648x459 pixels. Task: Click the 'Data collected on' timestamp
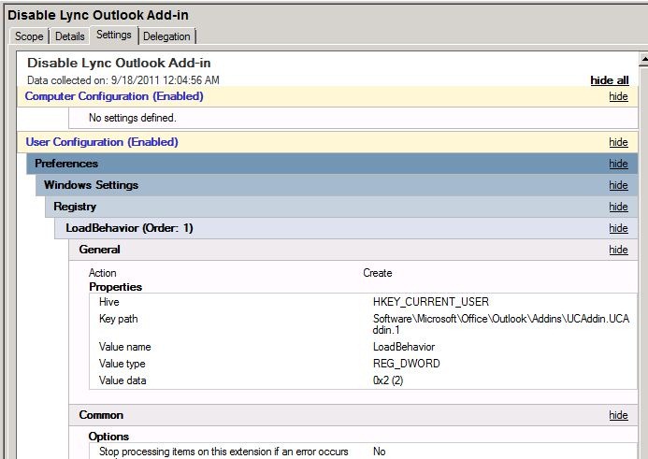pos(123,80)
